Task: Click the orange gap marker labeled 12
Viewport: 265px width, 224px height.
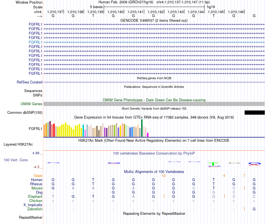Action: 164,176
